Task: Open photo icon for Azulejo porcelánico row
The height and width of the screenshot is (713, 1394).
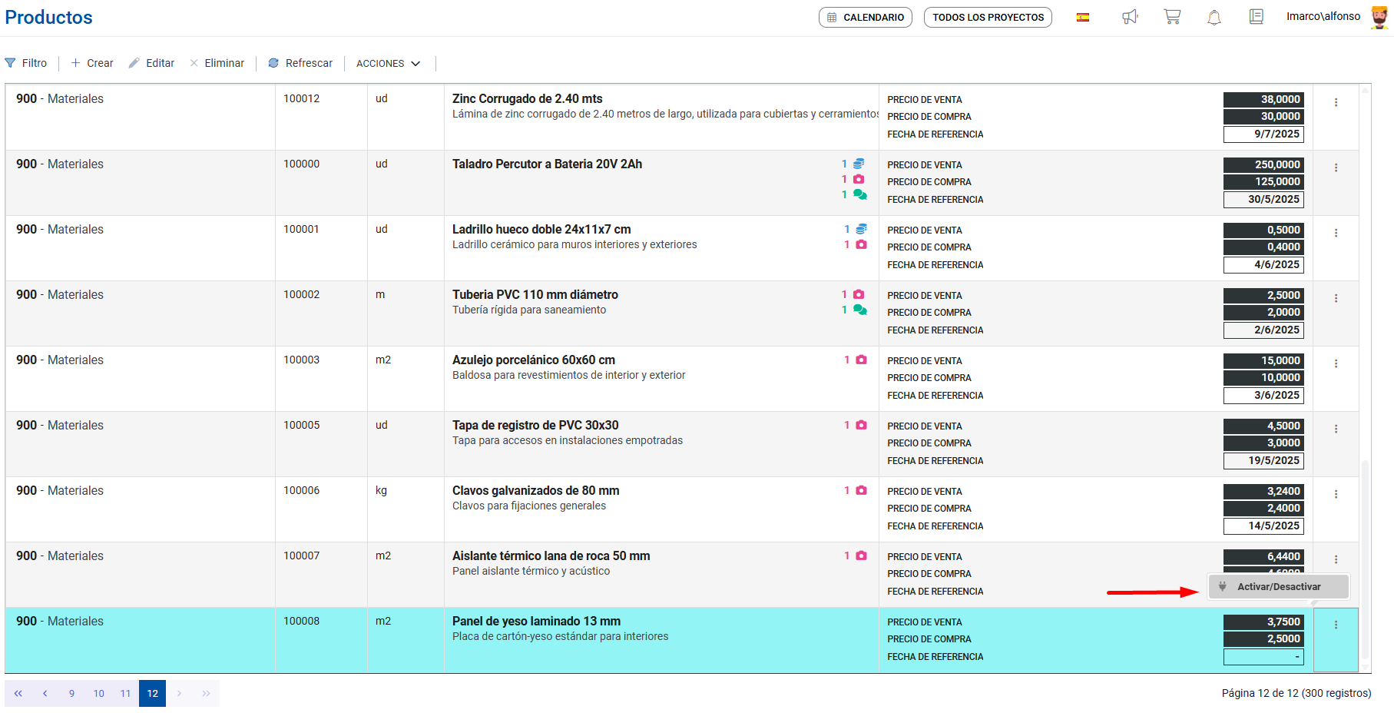Action: pos(861,360)
